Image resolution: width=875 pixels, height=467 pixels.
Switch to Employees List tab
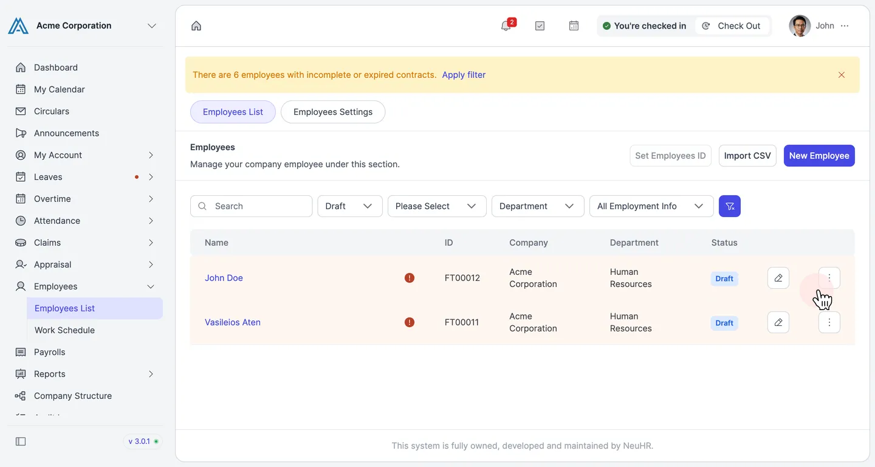tap(233, 112)
